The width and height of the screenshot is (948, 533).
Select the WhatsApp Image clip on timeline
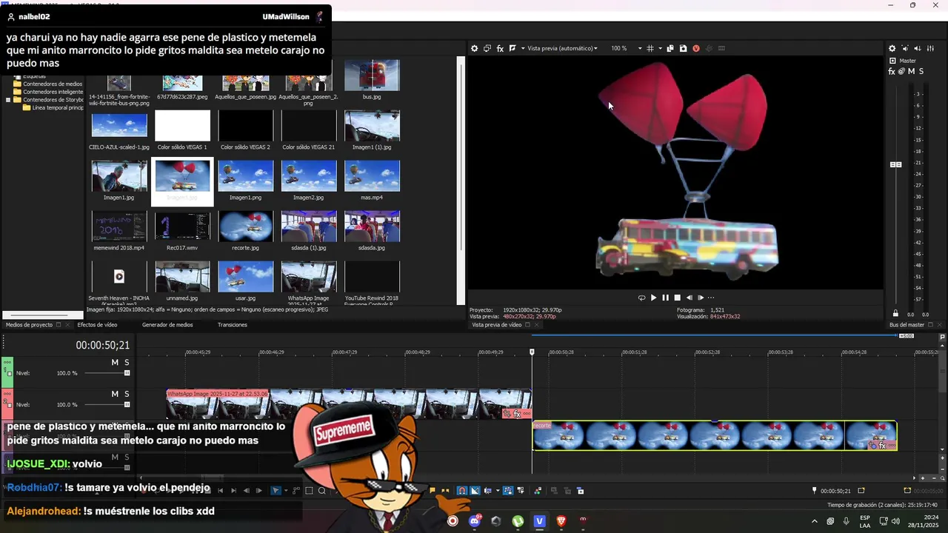coord(349,404)
